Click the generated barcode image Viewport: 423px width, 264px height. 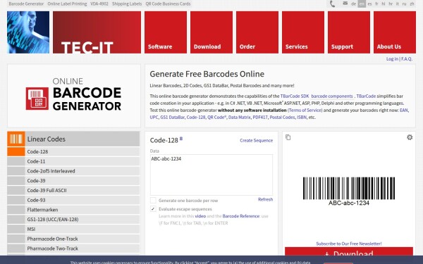click(349, 191)
